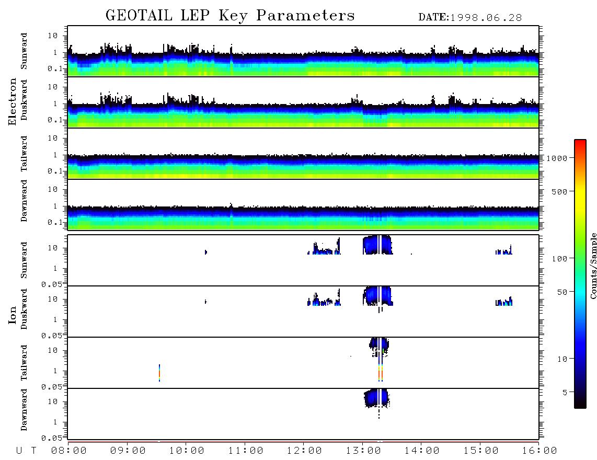Click the Ion Sunward panel label

24,260
